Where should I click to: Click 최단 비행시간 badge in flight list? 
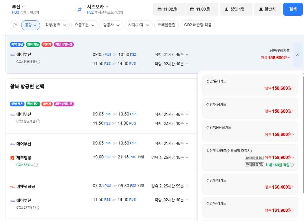pyautogui.click(x=64, y=104)
